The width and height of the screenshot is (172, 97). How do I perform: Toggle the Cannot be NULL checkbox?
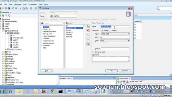click(93, 52)
